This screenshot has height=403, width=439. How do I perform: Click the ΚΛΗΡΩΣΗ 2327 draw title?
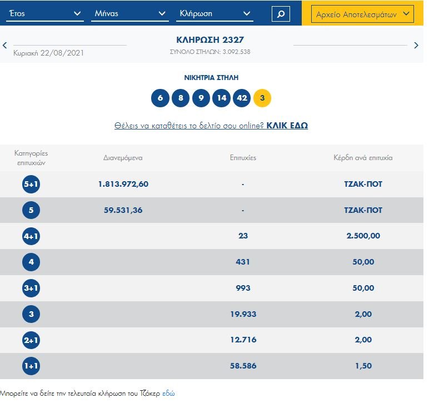(210, 40)
